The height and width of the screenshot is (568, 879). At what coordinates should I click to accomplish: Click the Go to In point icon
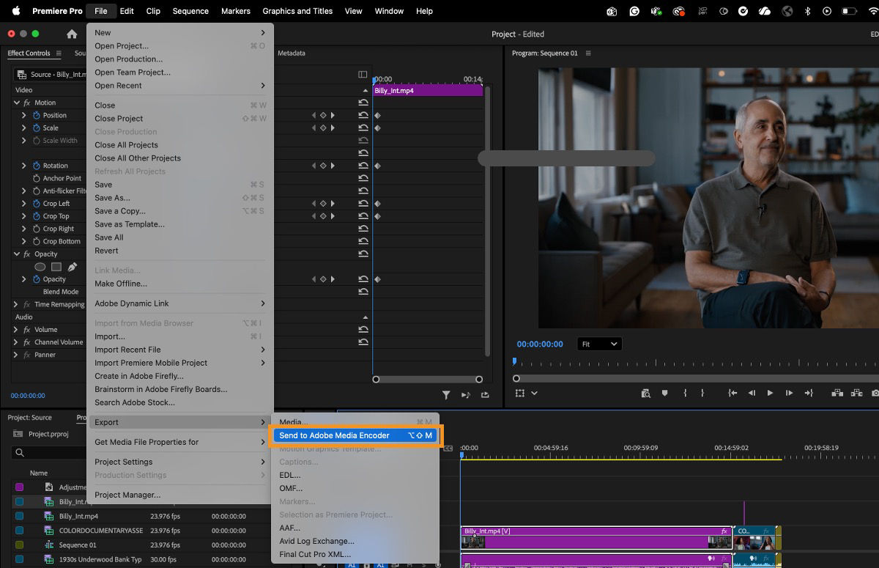pos(732,393)
